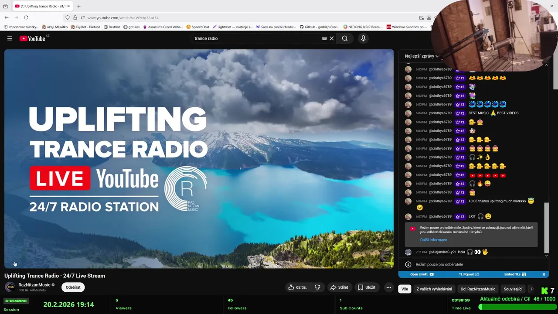This screenshot has width=558, height=314.
Task: Open the BestBot bookmark
Action: (112, 27)
